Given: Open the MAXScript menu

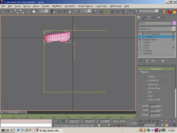Looking at the screenshot, I should tap(116, 6).
